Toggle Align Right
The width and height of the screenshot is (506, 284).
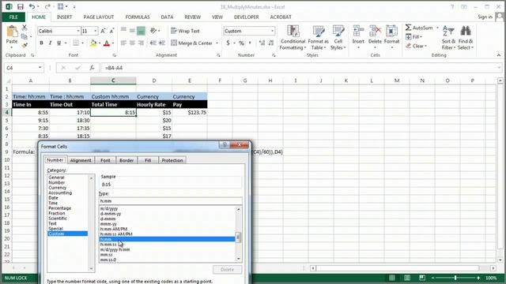pos(141,43)
